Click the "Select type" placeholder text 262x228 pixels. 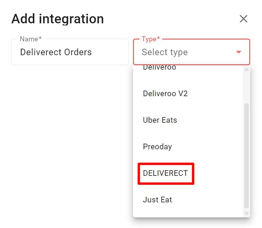click(x=165, y=52)
